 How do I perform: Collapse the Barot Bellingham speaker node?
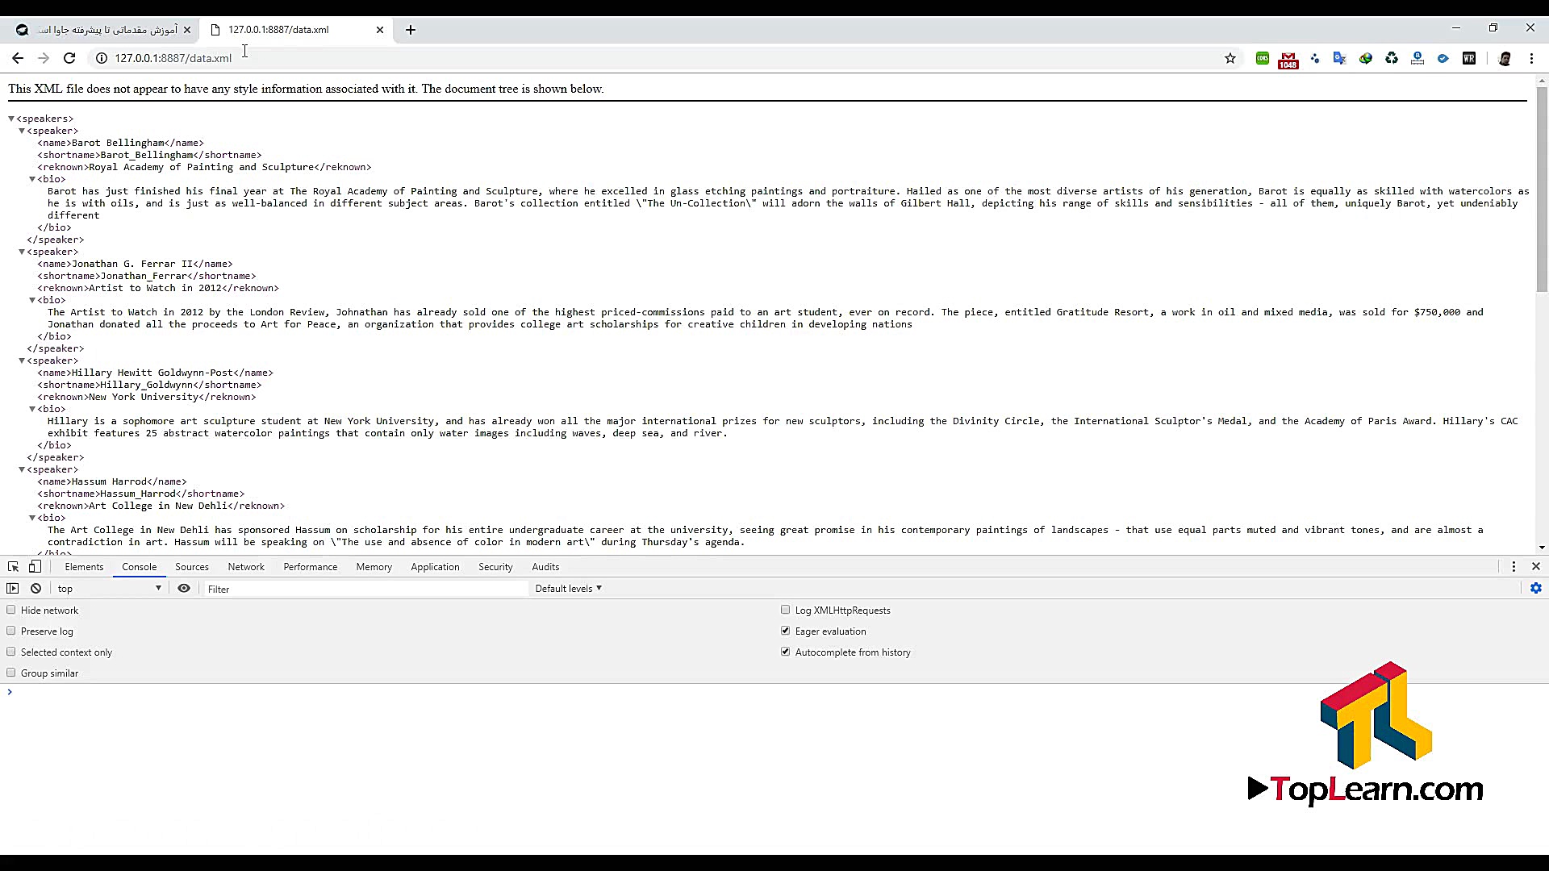click(x=21, y=130)
